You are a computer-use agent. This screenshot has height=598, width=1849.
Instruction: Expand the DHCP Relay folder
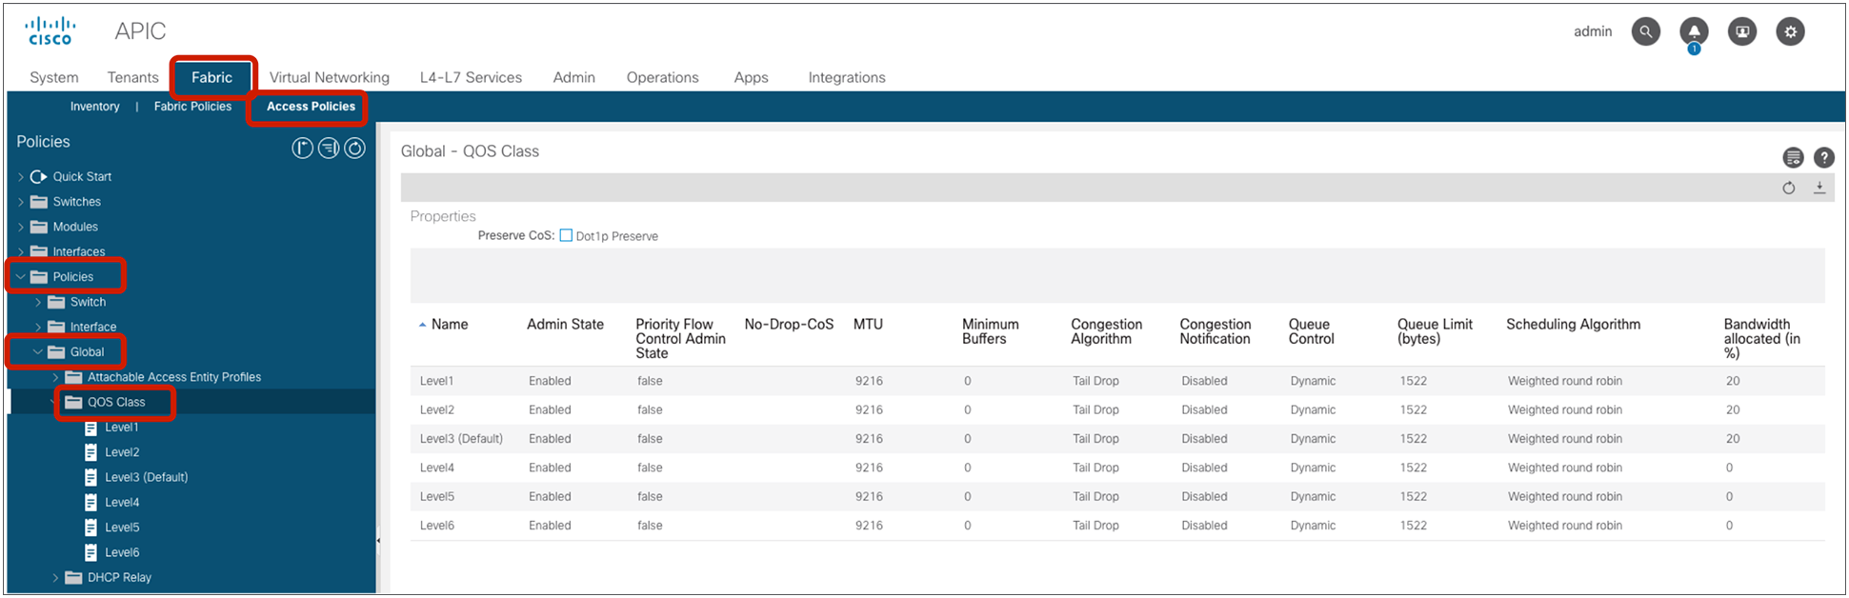55,578
